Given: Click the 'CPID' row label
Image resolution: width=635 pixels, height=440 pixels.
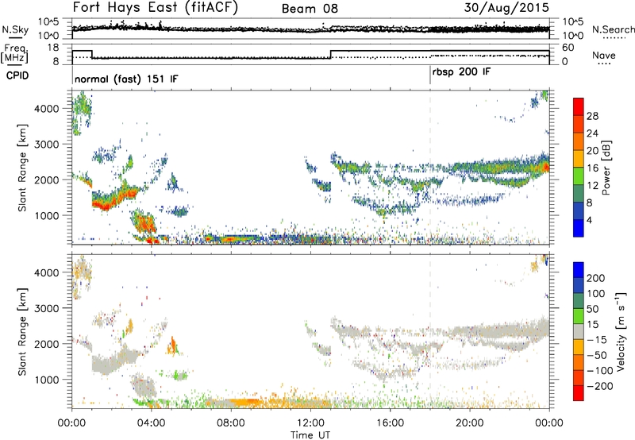Looking at the screenshot, I should [17, 75].
